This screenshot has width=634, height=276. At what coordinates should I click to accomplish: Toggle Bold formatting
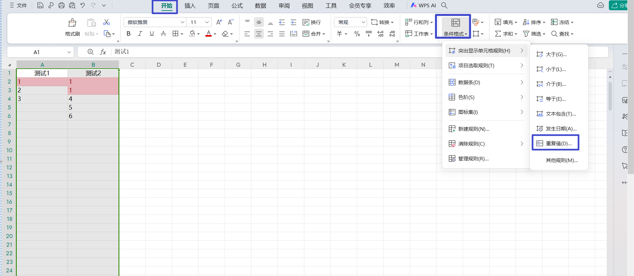[x=129, y=34]
